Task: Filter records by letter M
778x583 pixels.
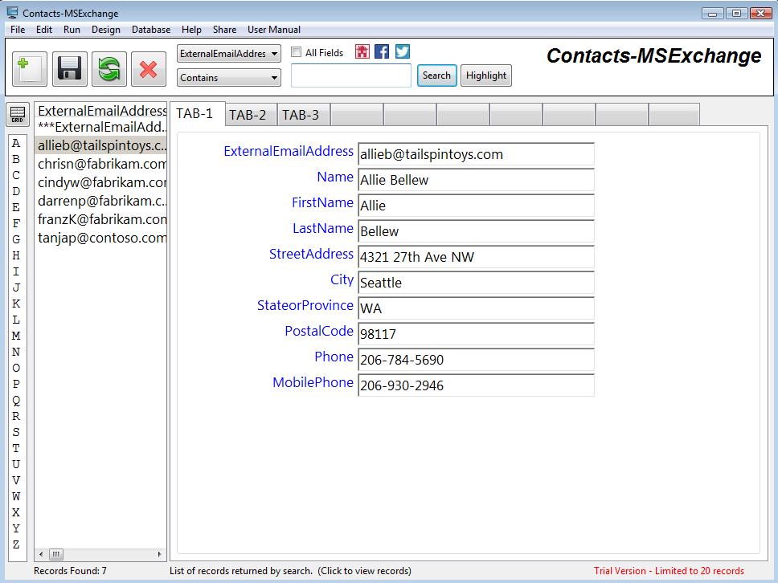Action: [x=16, y=336]
